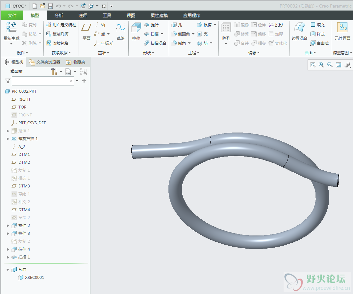353x294 pixels.
Task: Expand the Shapes (形状) group menu
Action: pyautogui.click(x=149, y=53)
